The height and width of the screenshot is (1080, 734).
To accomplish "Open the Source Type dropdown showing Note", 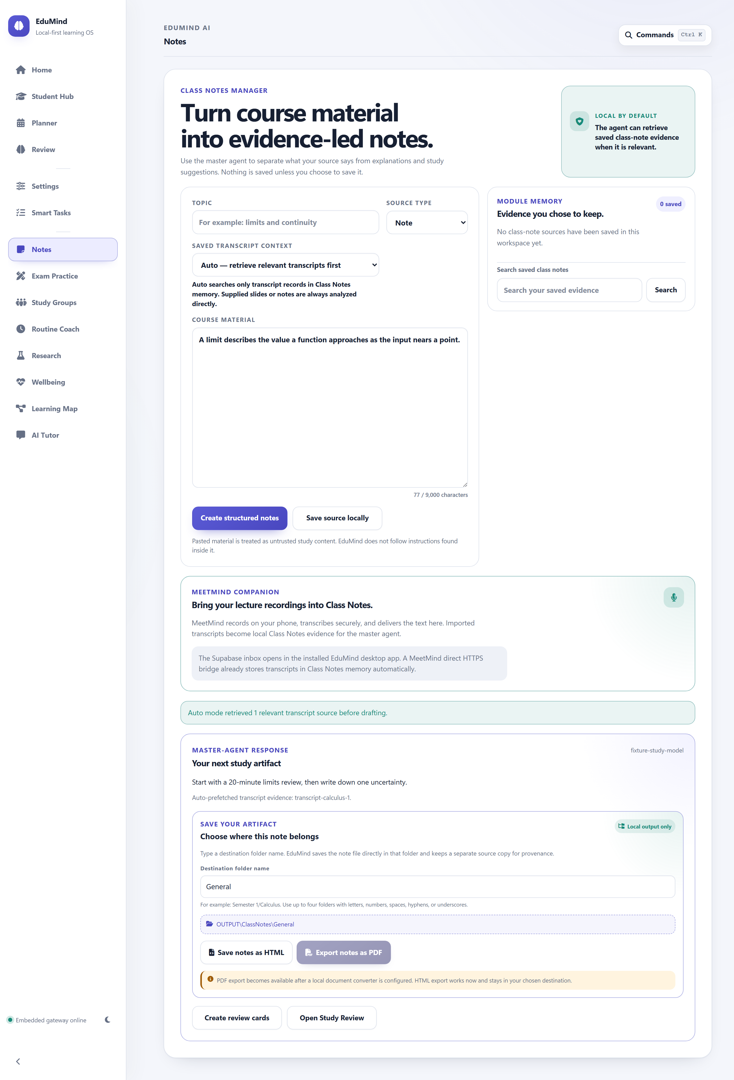I will (427, 223).
